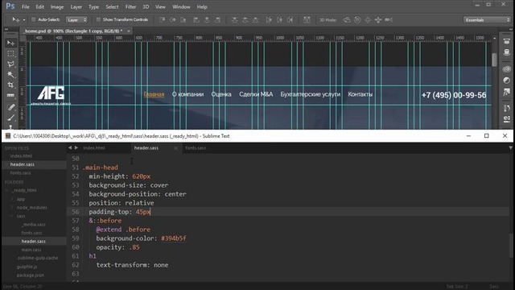The image size is (515, 290).
Task: Switch to index.html tab
Action: (x=94, y=148)
